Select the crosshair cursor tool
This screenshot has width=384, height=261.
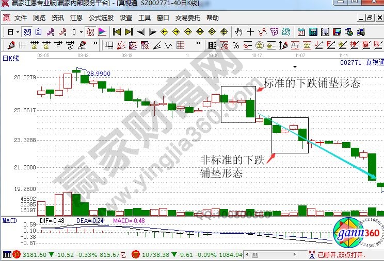(x=251, y=32)
